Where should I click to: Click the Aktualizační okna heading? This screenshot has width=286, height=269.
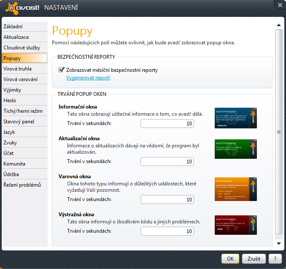79,139
